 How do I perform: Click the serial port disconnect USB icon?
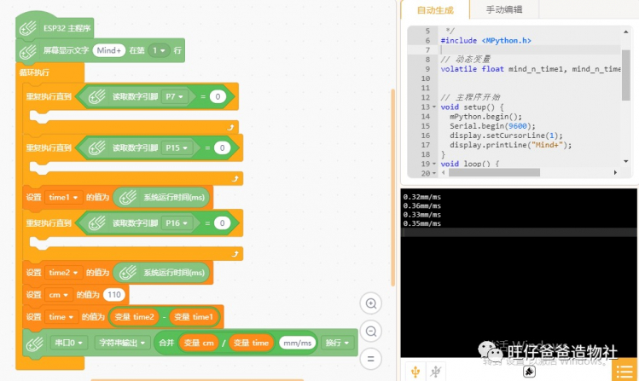tap(436, 372)
